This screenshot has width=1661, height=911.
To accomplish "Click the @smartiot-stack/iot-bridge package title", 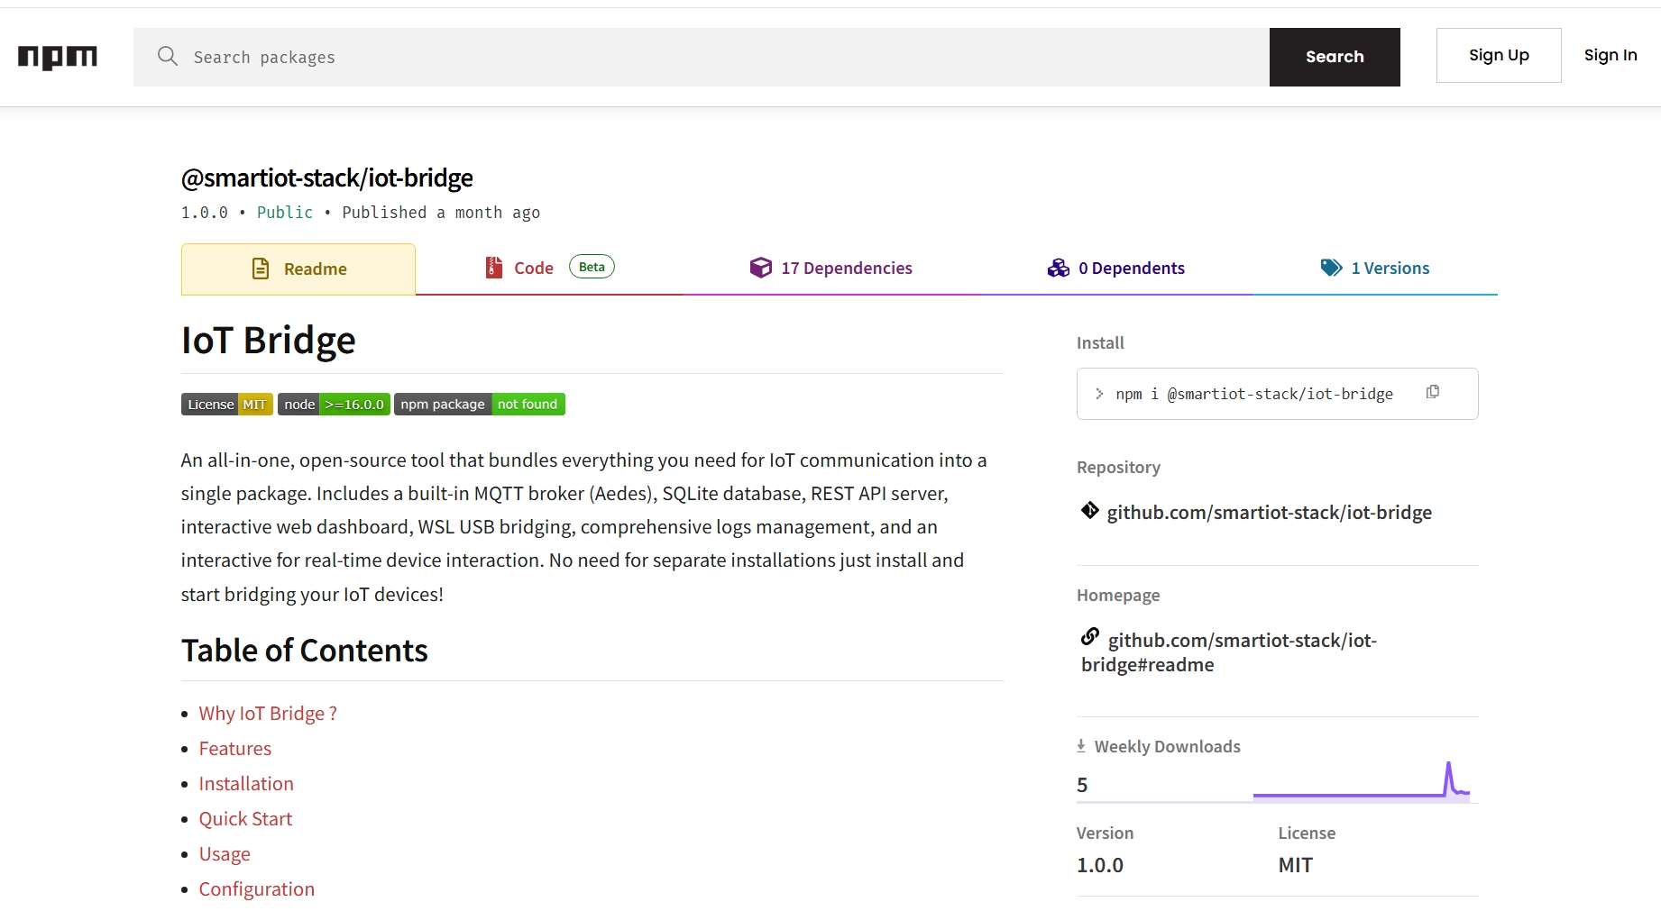I will [x=327, y=178].
